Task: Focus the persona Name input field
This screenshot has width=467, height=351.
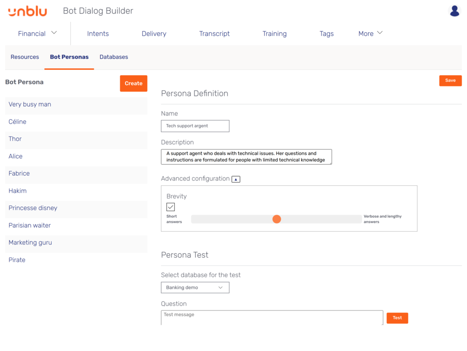Action: [x=195, y=126]
